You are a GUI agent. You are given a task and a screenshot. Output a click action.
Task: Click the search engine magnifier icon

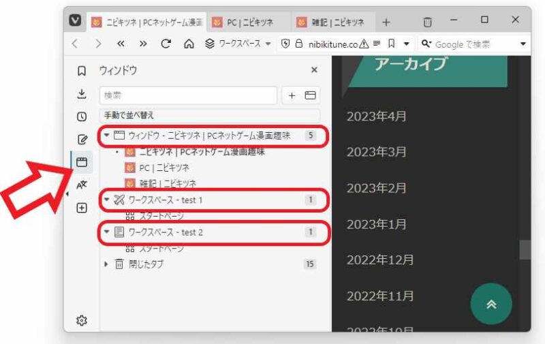click(x=426, y=44)
